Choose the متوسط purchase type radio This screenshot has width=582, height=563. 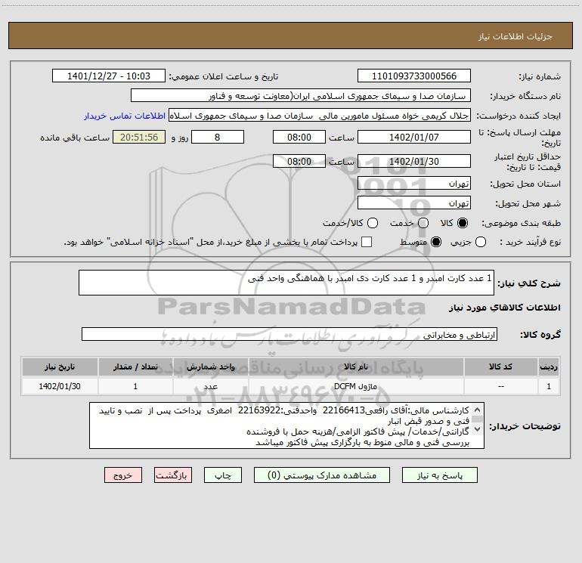pos(436,242)
